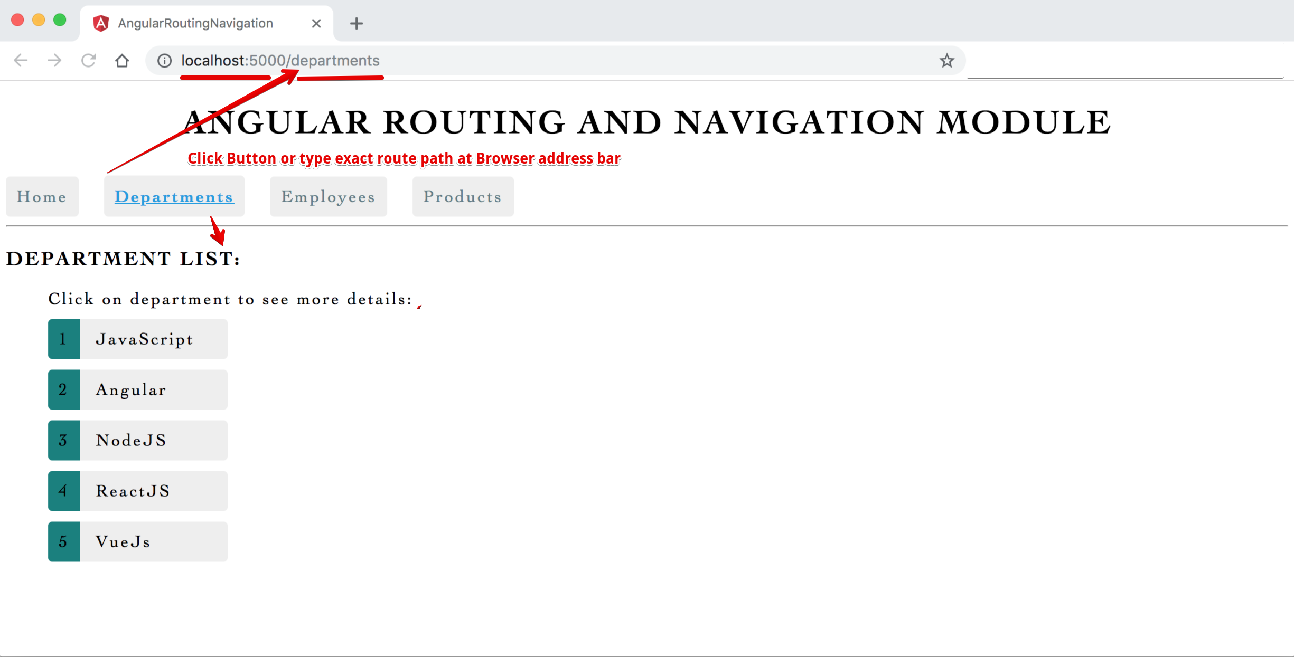
Task: Bookmark this page with star icon
Action: pyautogui.click(x=946, y=61)
